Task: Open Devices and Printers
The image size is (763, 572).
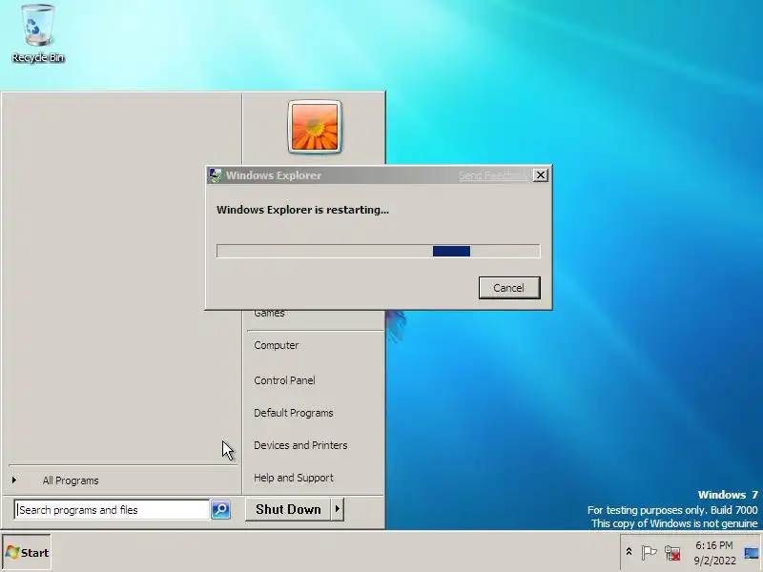Action: (300, 445)
